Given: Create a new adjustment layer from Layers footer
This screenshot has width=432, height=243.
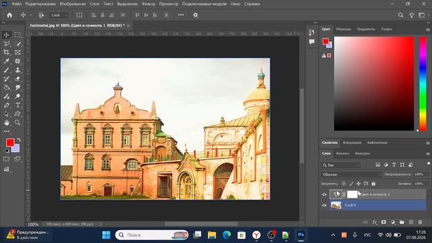Looking at the screenshot, I should click(393, 222).
